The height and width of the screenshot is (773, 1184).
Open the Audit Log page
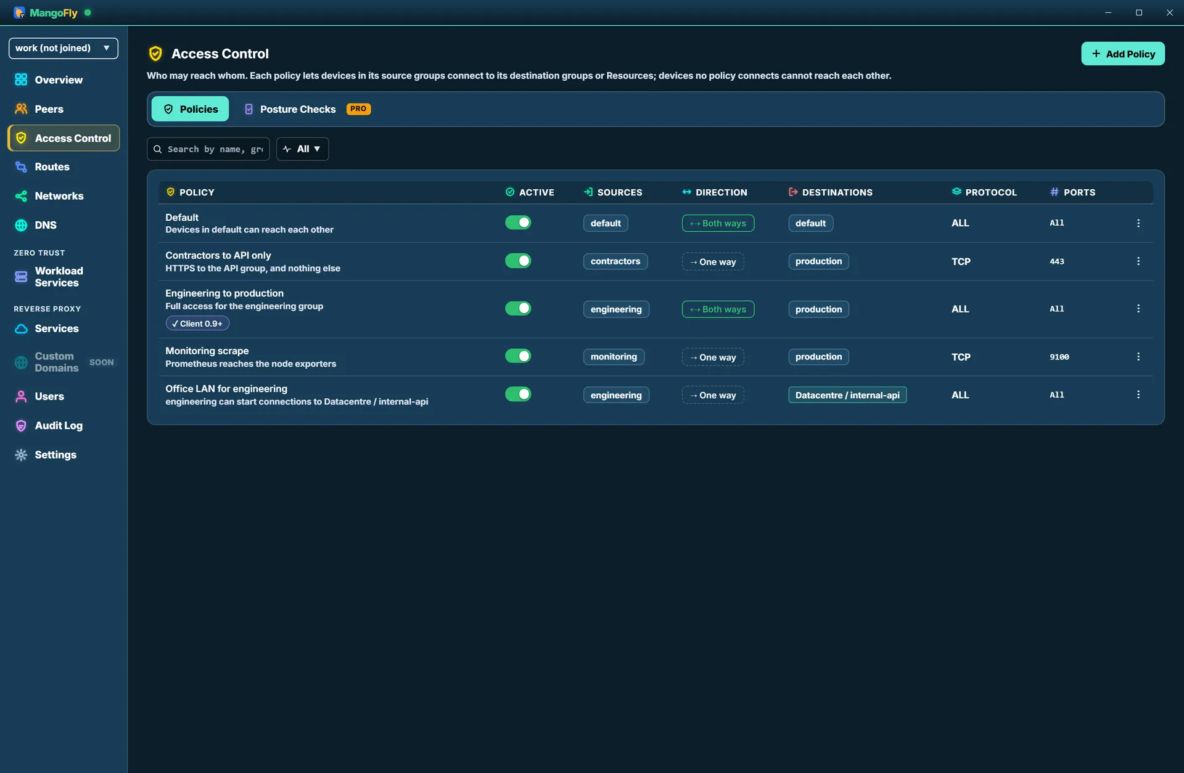coord(64,425)
